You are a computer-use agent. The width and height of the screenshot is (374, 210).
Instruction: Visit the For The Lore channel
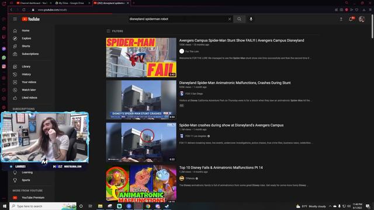click(192, 51)
